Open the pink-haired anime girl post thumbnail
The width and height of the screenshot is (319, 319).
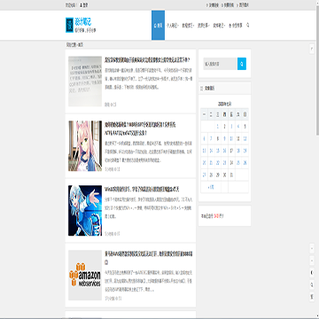click(85, 146)
